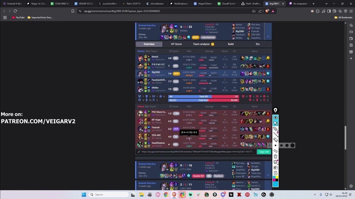The width and height of the screenshot is (355, 199).
Task: Toggle visibility eye in the drawing toolbar
Action: [x=275, y=118]
